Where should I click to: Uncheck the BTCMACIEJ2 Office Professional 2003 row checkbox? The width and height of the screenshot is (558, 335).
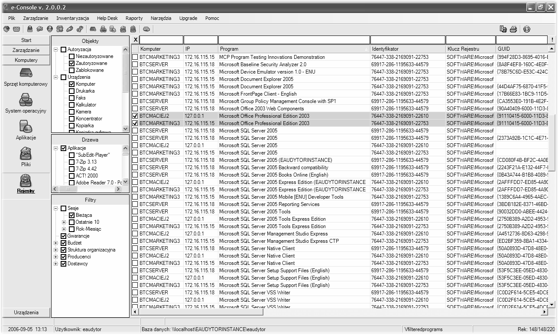click(x=135, y=116)
